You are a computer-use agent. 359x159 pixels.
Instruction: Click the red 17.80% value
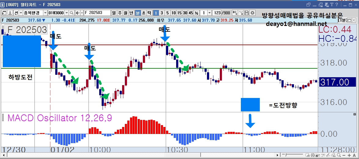click(103, 20)
